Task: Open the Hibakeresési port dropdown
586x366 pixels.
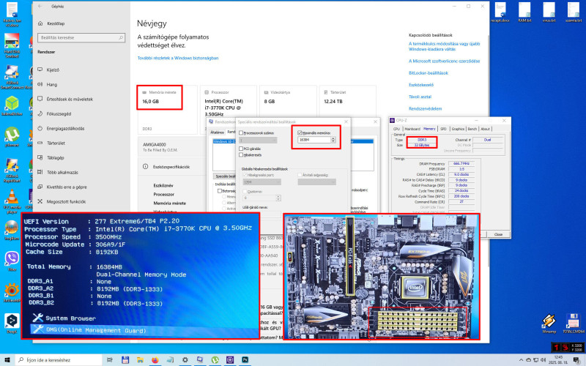Action: (262, 182)
